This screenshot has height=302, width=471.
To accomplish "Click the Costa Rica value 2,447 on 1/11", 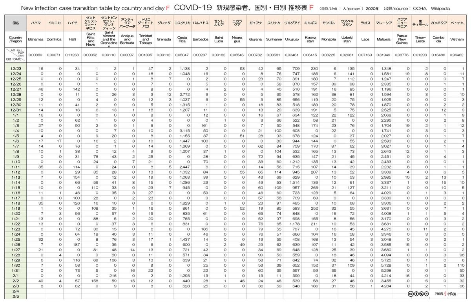I will point(184,167).
